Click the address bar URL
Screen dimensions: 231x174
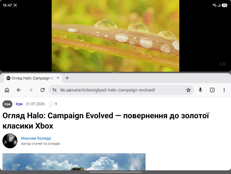(108, 90)
